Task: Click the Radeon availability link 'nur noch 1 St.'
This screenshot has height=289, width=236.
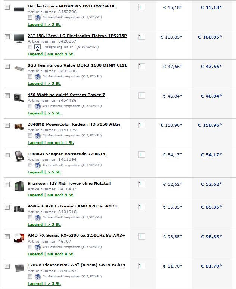Action: tap(60, 143)
